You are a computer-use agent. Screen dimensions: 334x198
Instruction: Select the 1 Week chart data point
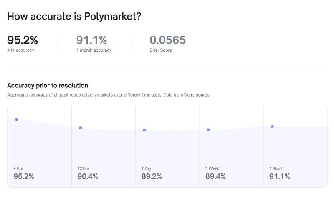click(x=208, y=129)
